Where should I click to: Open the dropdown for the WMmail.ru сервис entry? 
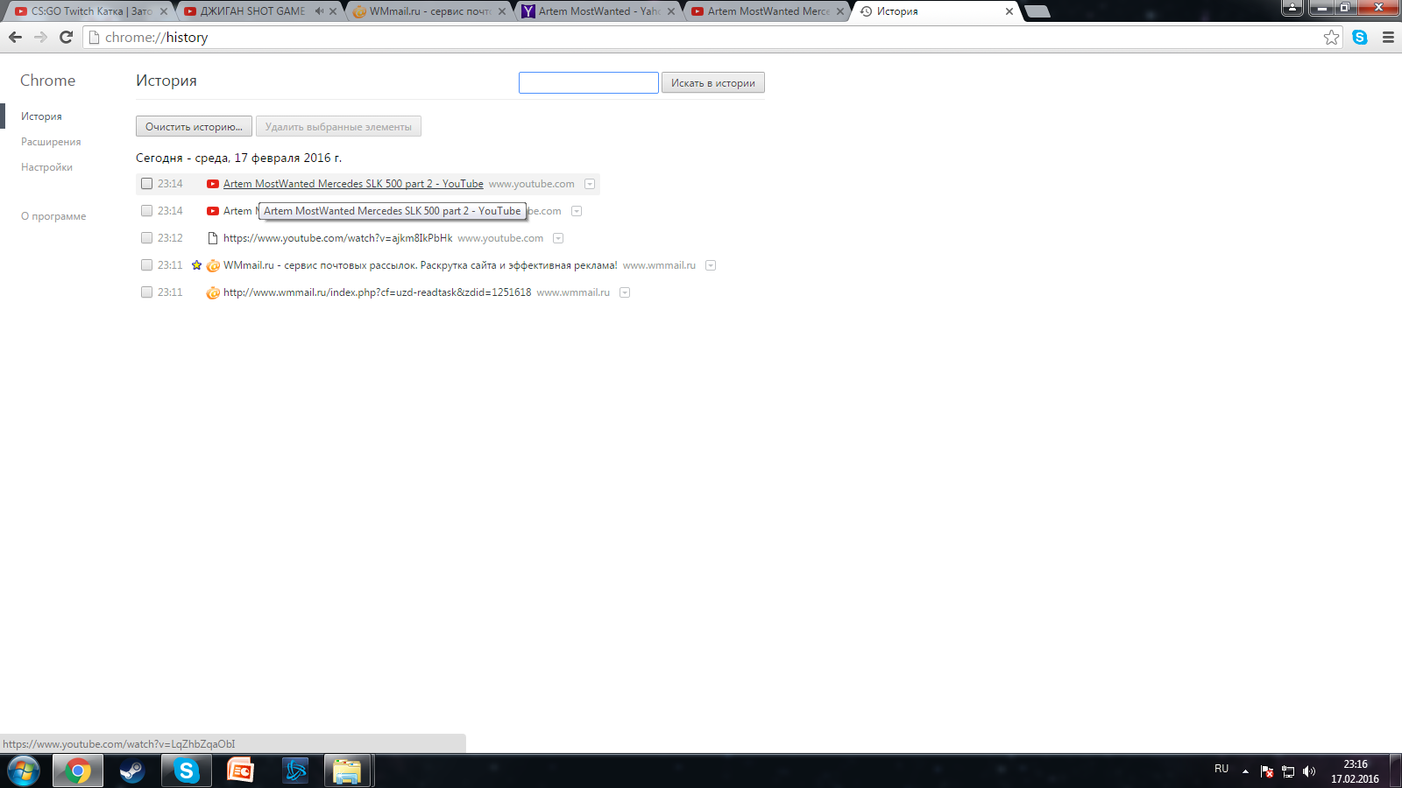[711, 265]
